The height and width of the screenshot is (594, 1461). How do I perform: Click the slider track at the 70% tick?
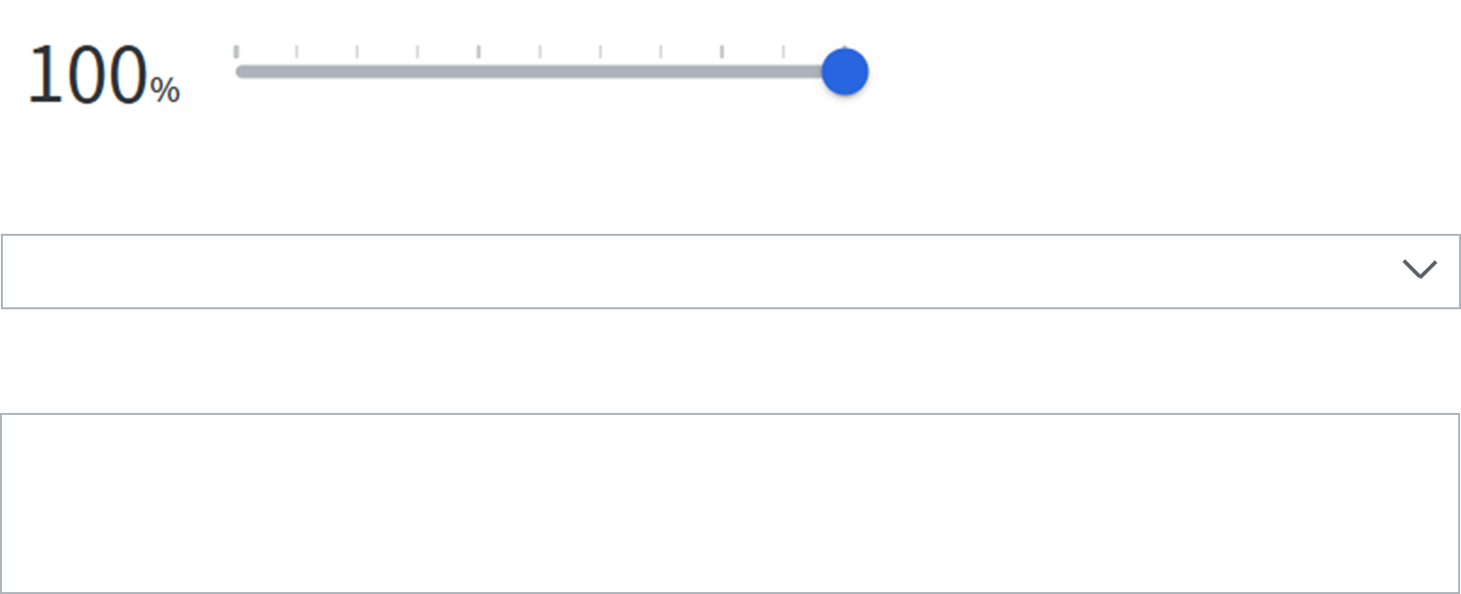tap(661, 73)
